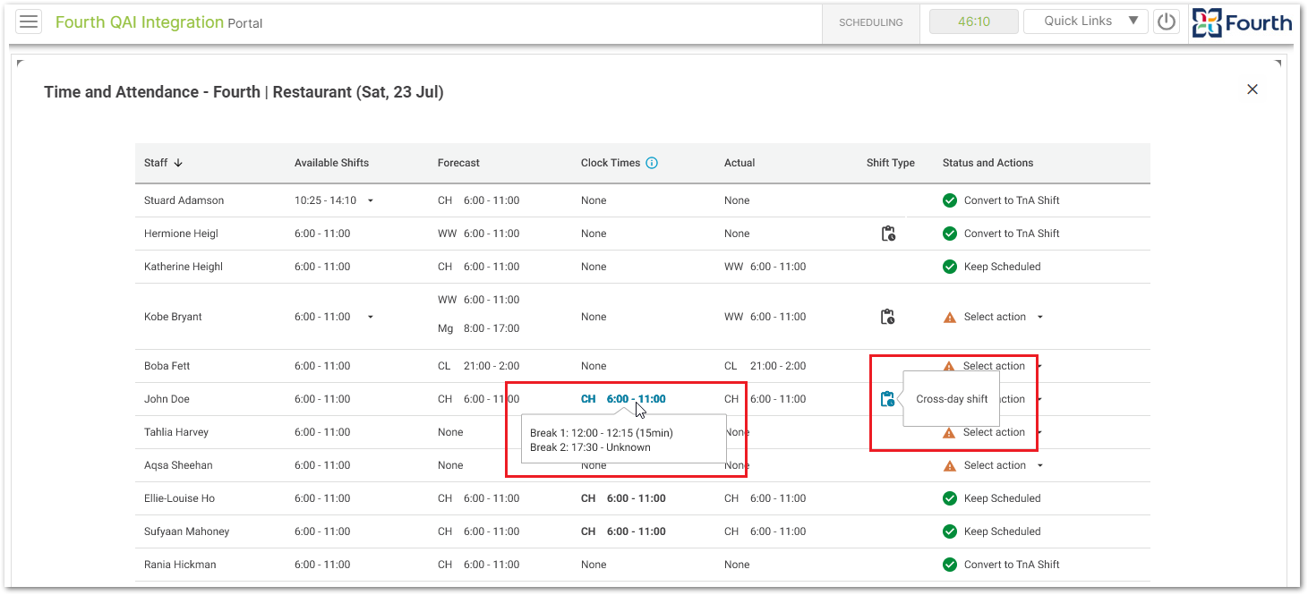Viewport: 1308px width, 595px height.
Task: Close the Time and Attendance panel
Action: (x=1252, y=89)
